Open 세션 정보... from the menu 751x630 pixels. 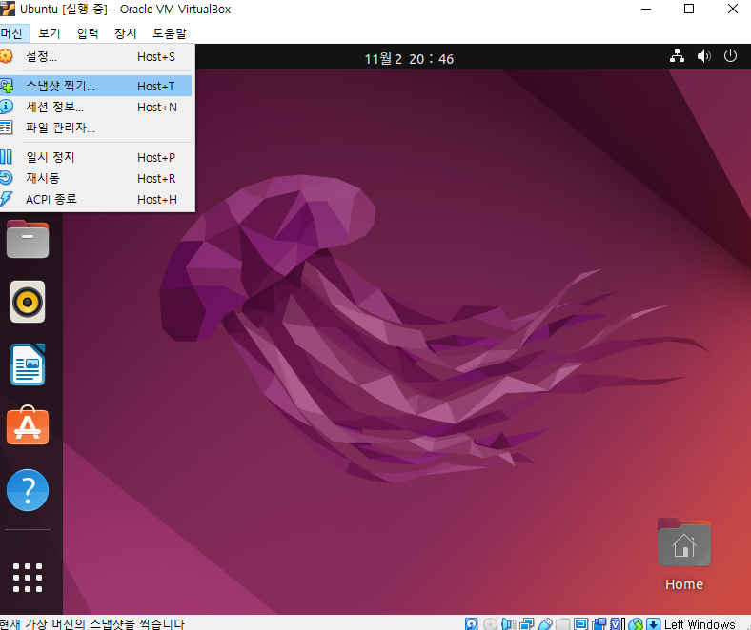(96, 107)
